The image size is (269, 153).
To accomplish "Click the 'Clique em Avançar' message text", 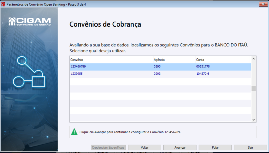I will coord(130,132).
